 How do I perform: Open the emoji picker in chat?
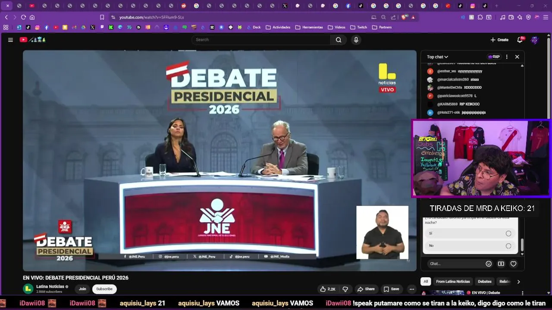pos(489,263)
